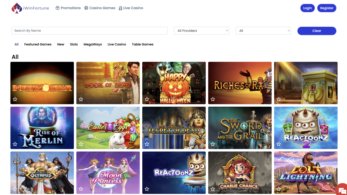
Task: Click the Search By Name input field
Action: point(89,30)
